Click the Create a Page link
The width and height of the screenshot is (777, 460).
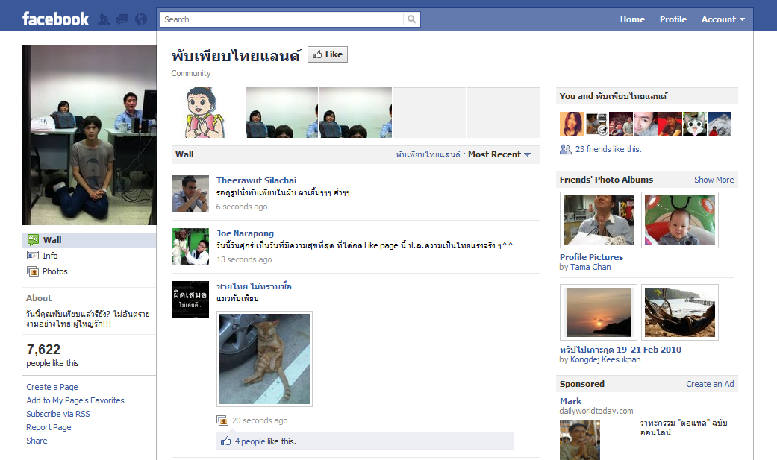pyautogui.click(x=52, y=387)
